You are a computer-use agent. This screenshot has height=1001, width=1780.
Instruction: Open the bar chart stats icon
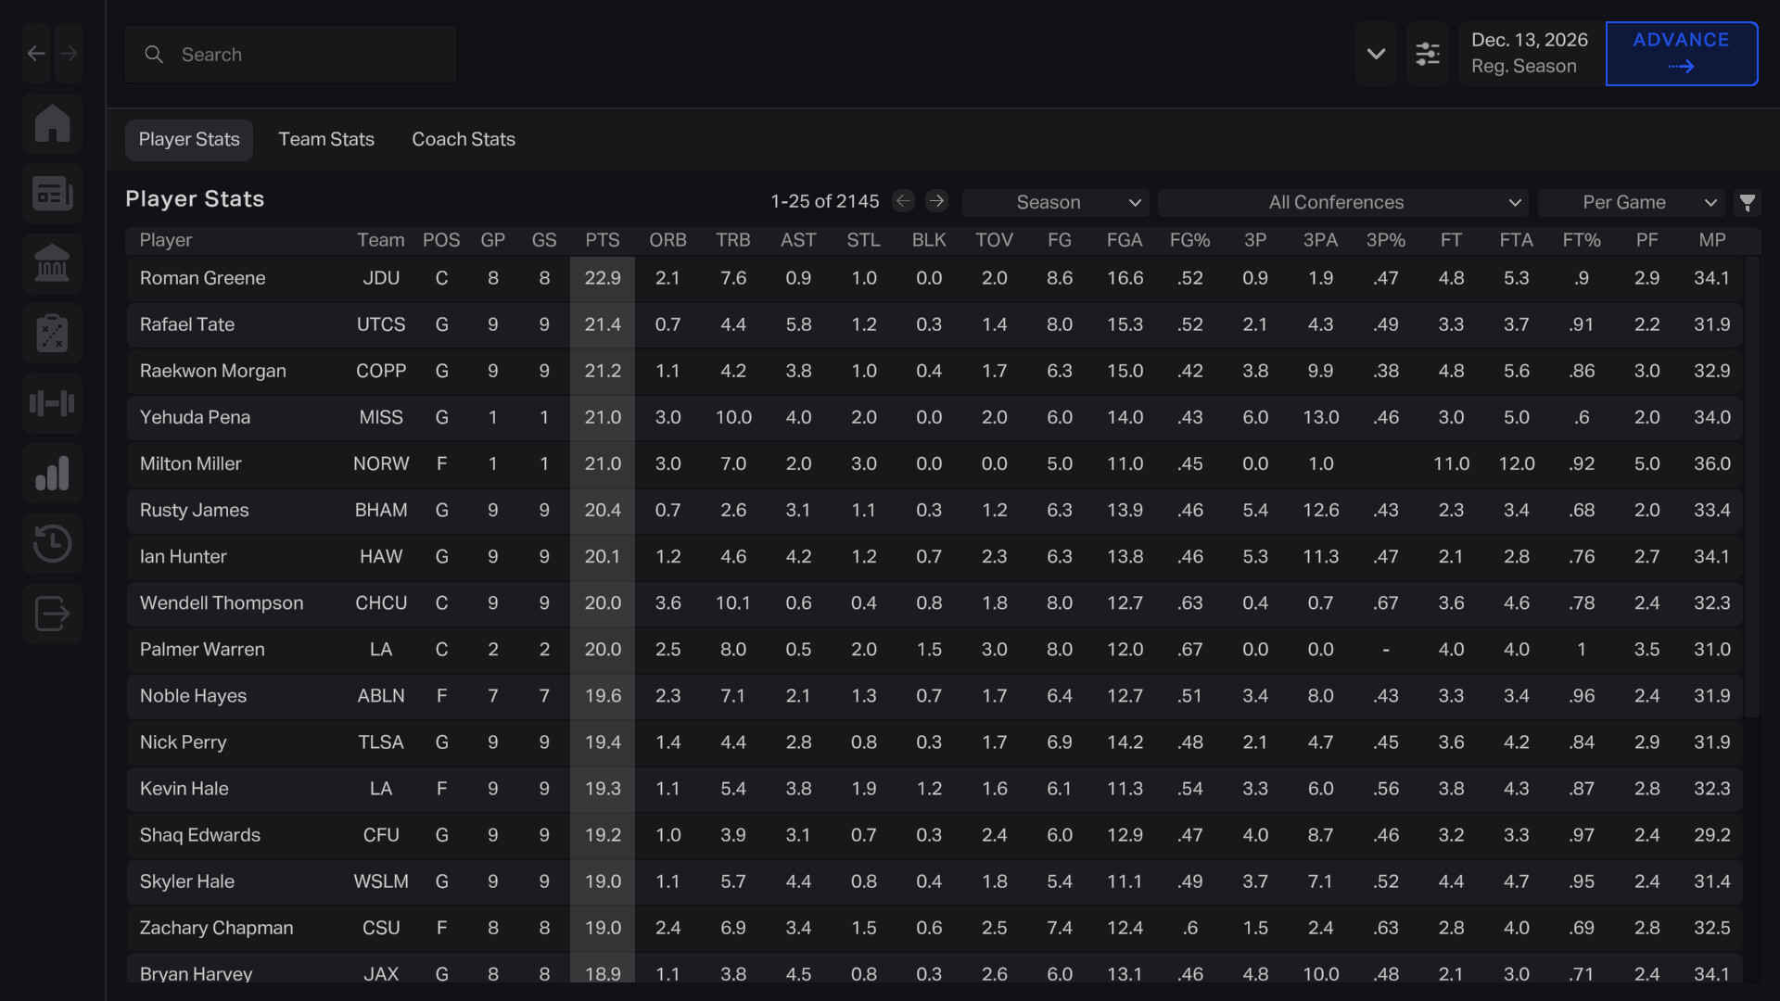pyautogui.click(x=52, y=474)
